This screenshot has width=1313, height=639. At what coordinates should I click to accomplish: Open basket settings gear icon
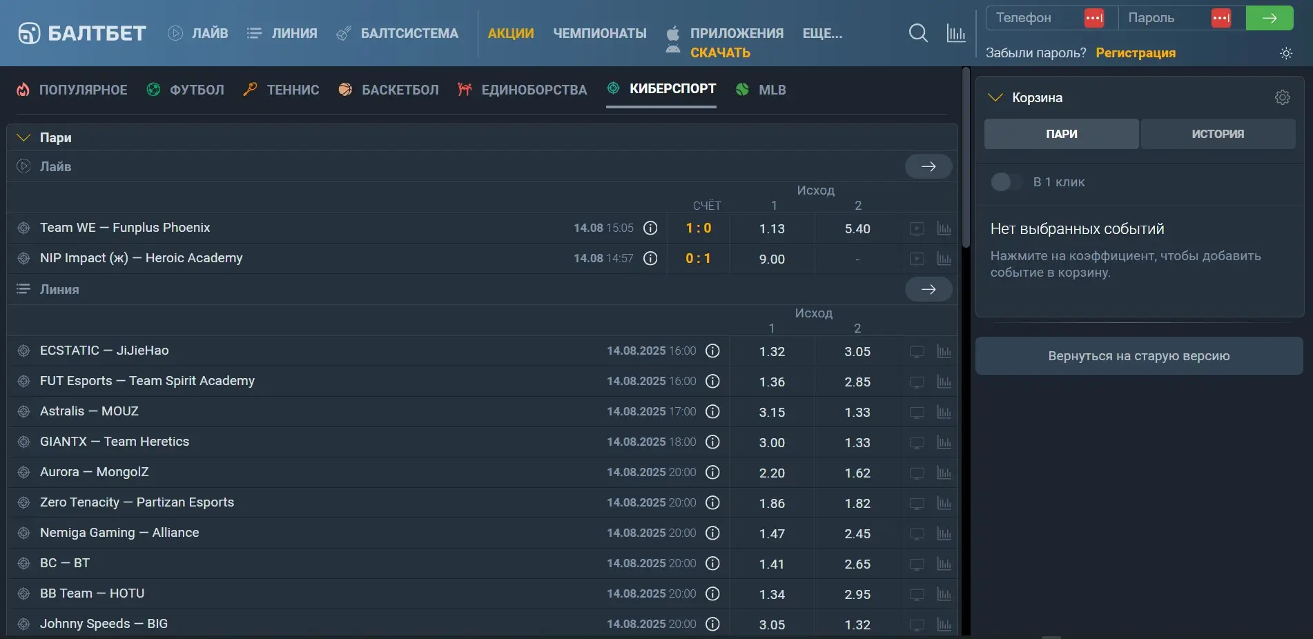point(1282,97)
